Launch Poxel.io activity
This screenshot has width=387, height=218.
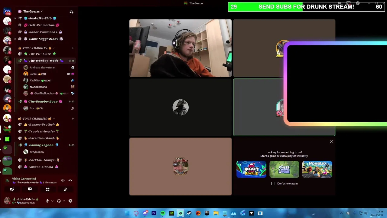point(317,169)
